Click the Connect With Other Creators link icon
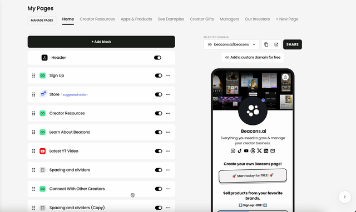 [42, 189]
